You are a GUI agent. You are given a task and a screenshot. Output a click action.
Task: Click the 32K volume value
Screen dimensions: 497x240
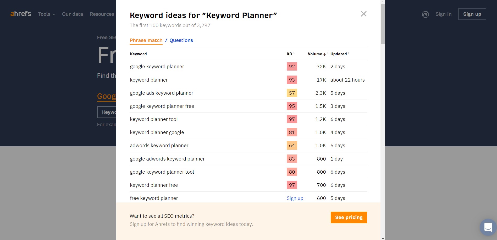pos(321,67)
